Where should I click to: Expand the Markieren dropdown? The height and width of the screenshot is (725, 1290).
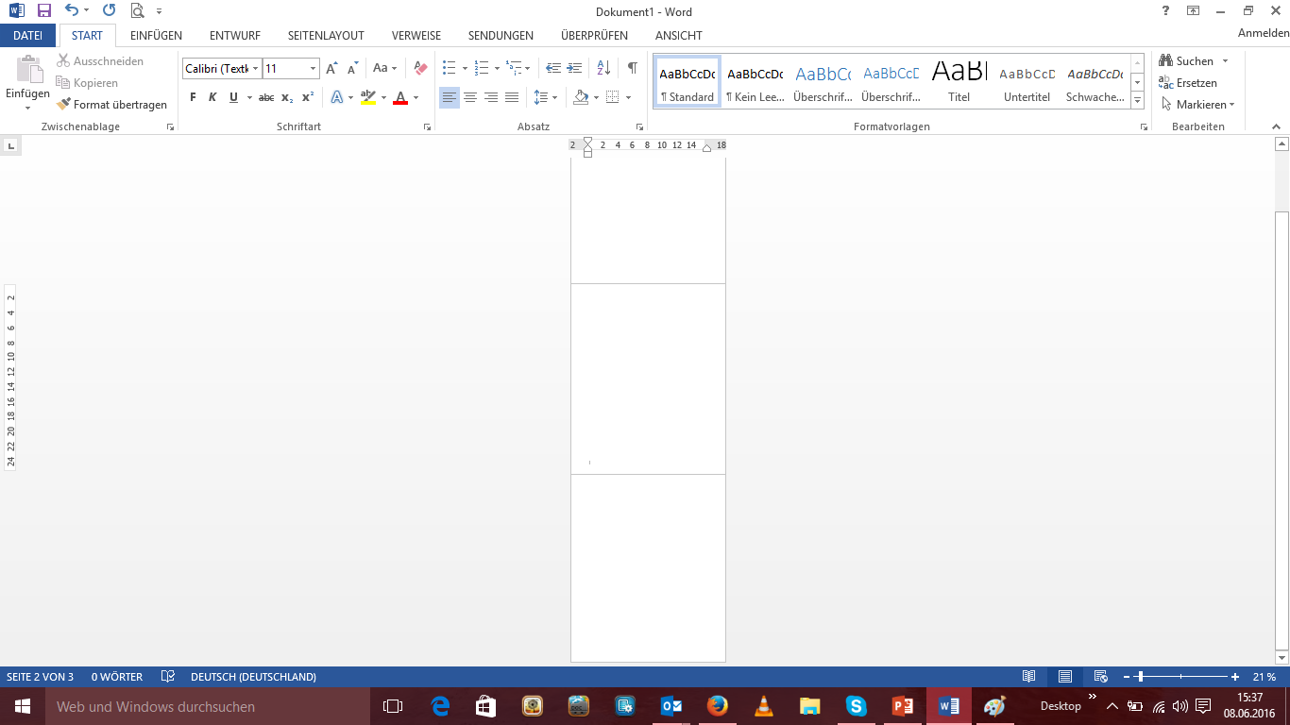[1231, 105]
